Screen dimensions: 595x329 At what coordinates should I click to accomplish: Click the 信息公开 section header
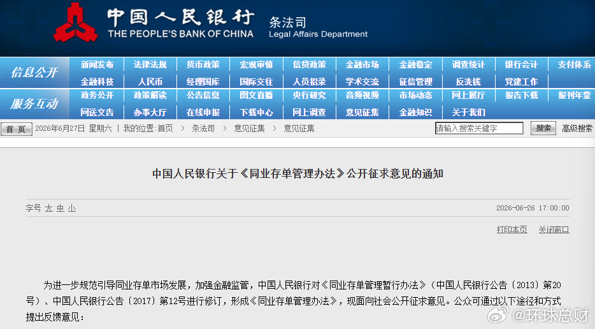(34, 73)
